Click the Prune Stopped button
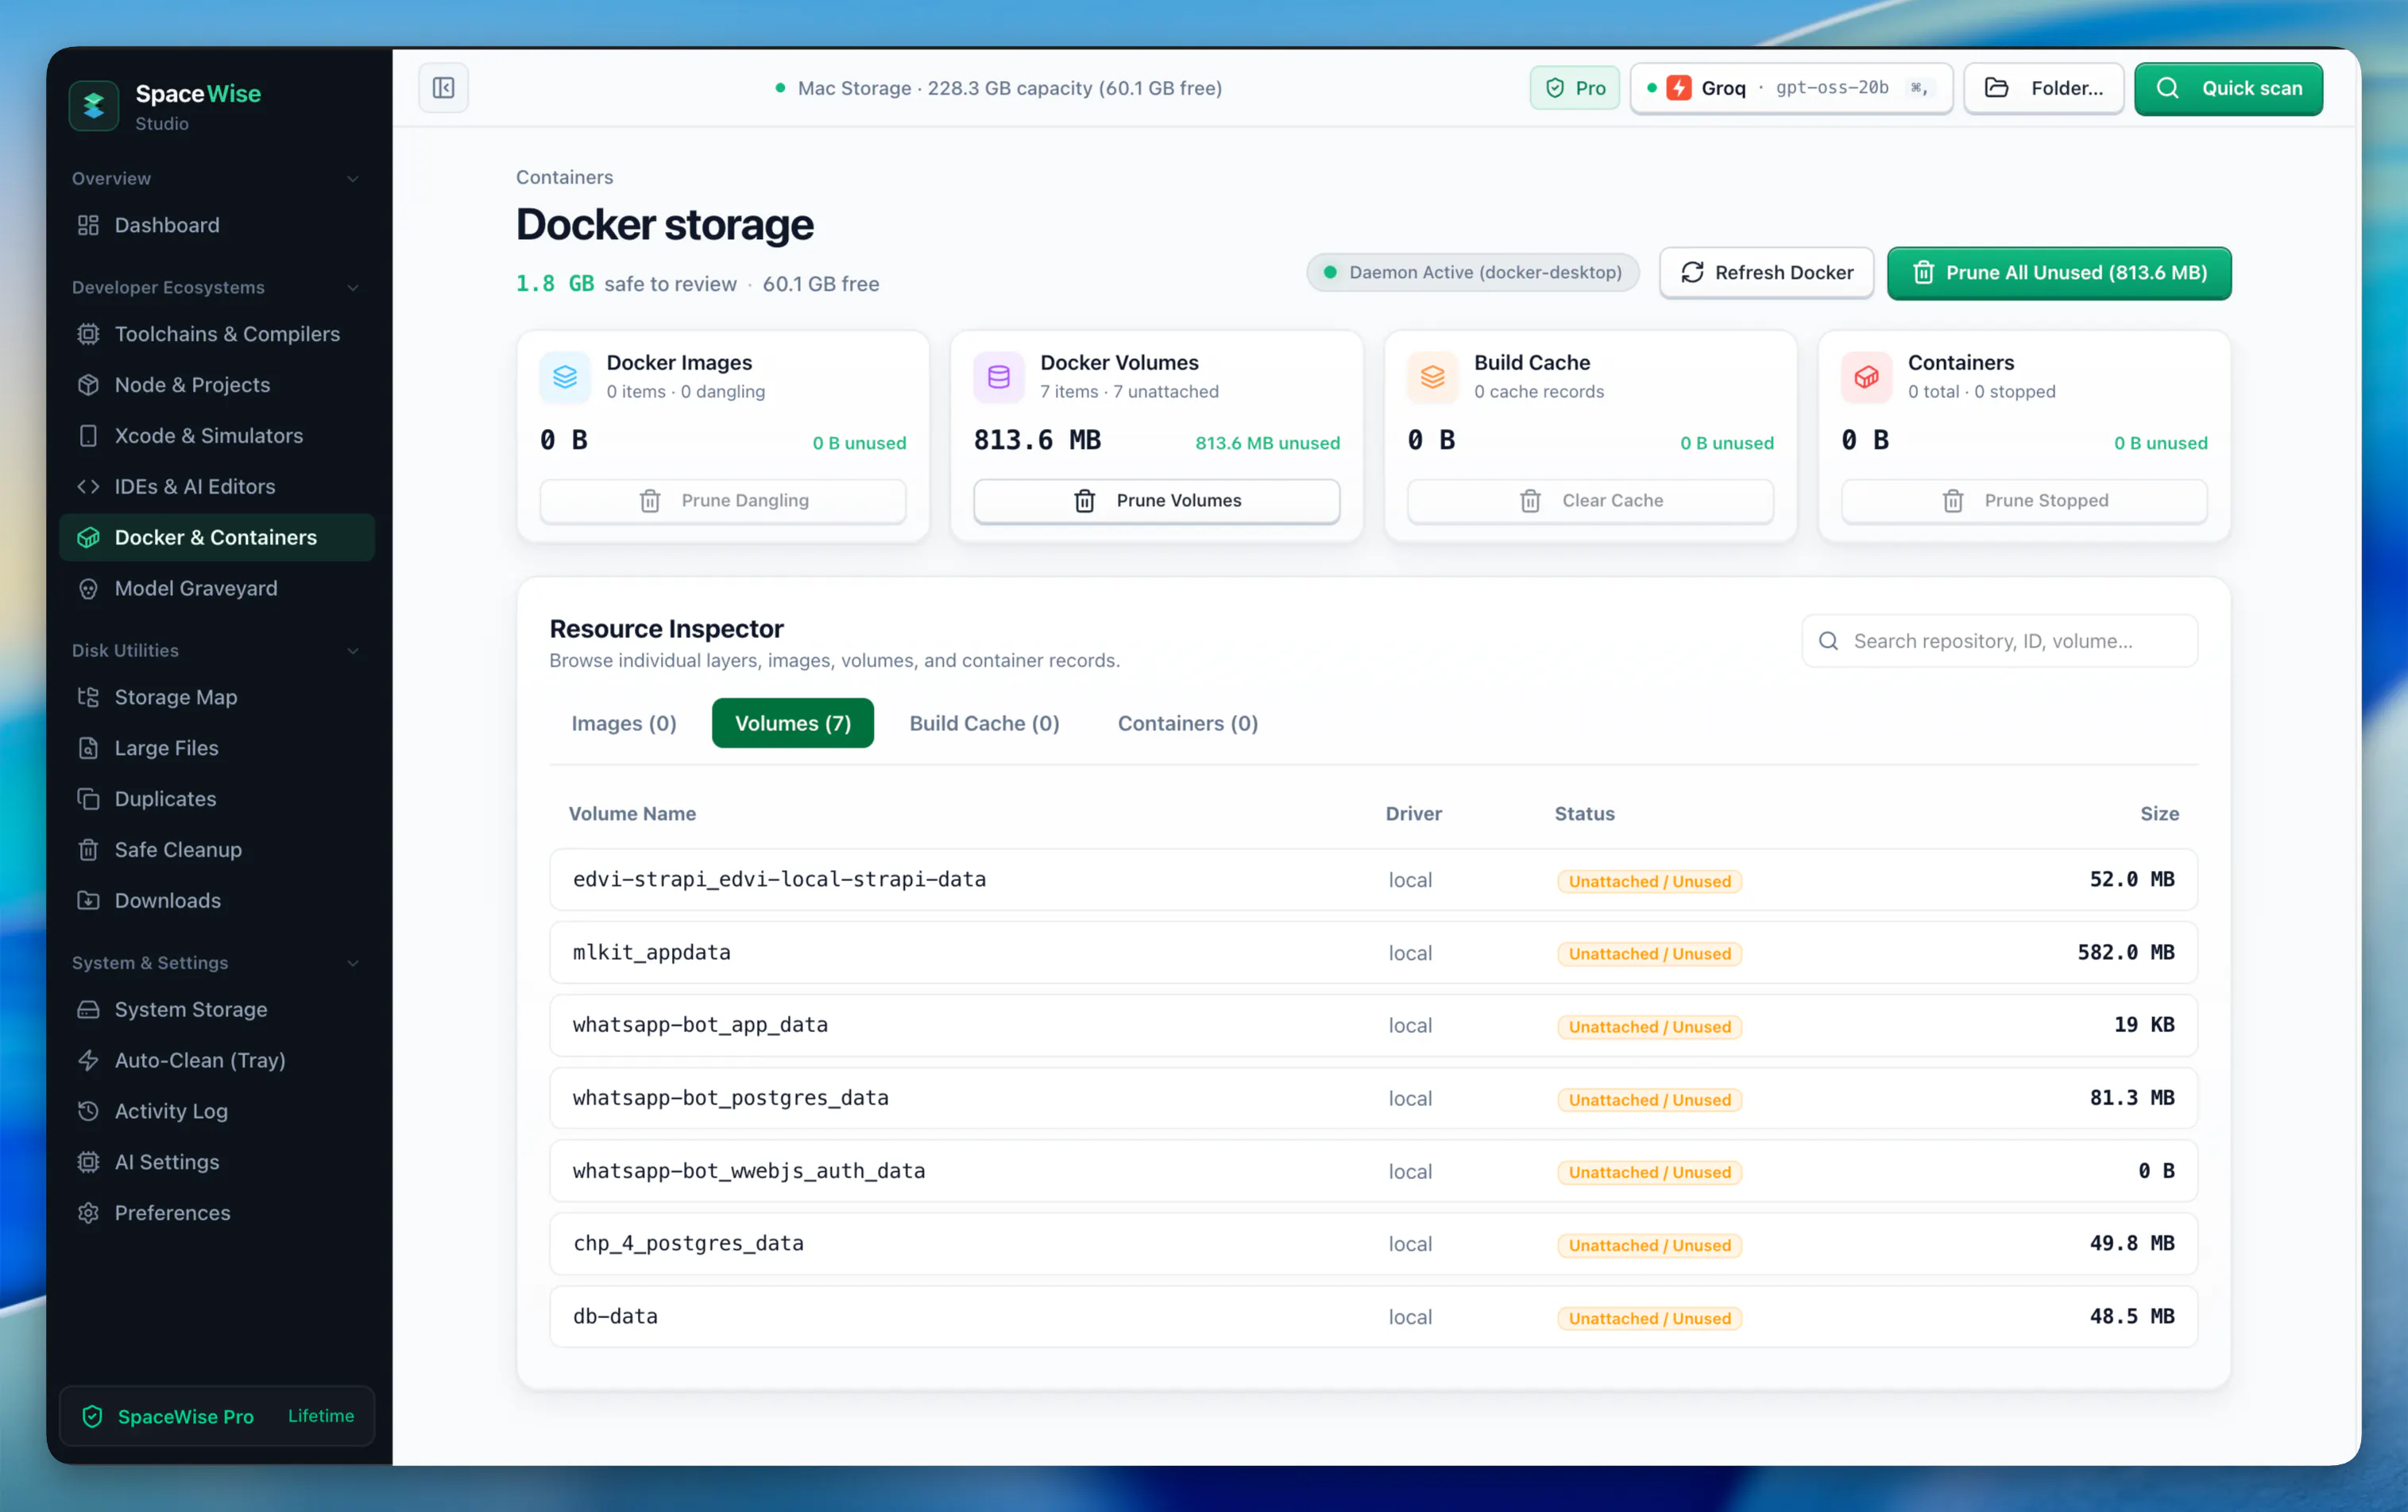 (x=2024, y=500)
